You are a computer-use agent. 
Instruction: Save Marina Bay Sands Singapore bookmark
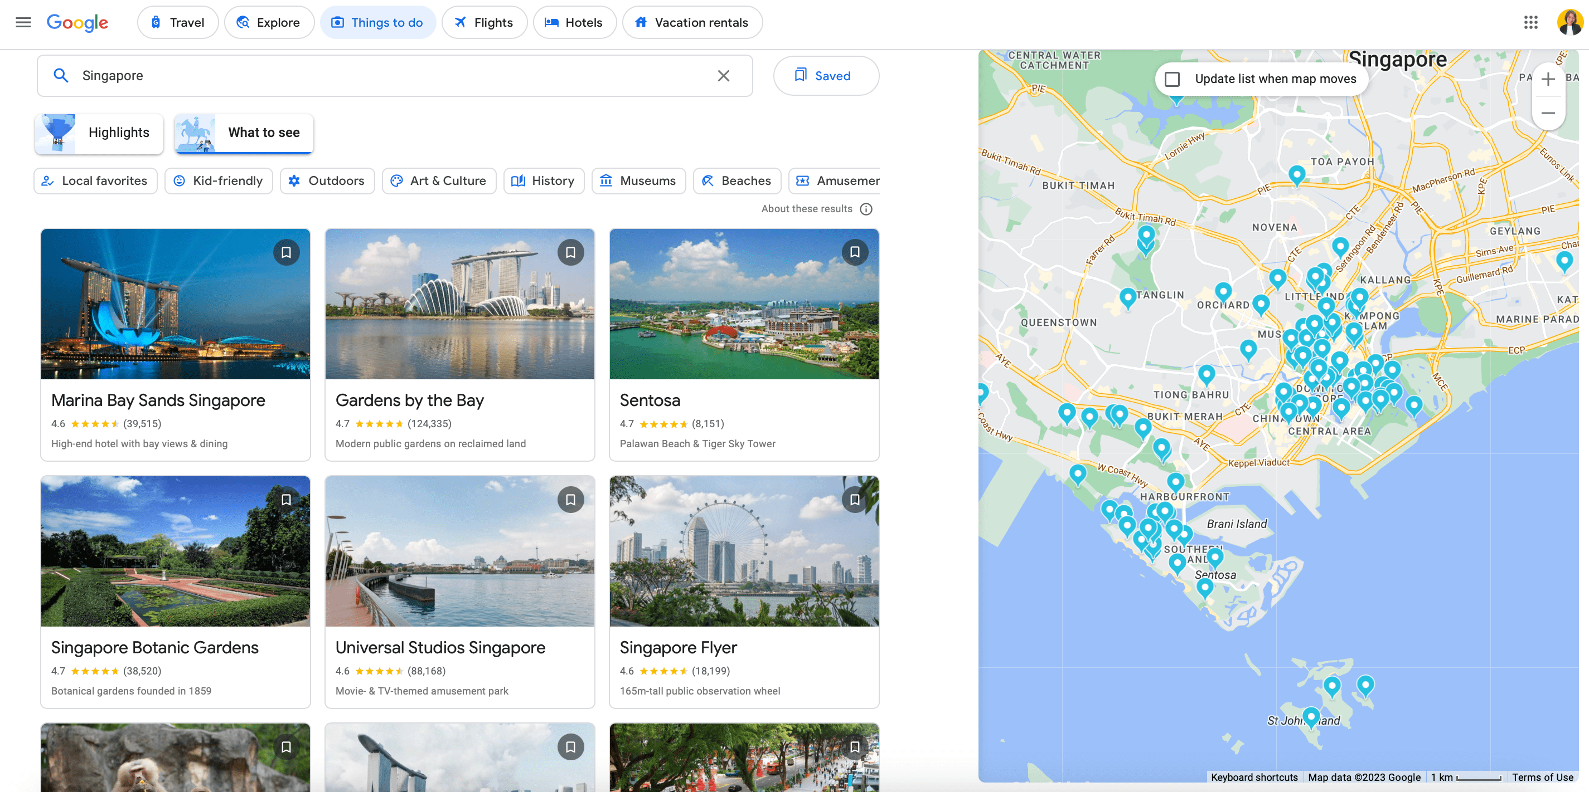click(x=286, y=252)
